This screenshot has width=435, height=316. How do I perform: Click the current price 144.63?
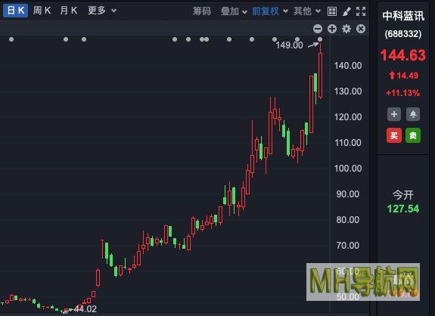(402, 55)
